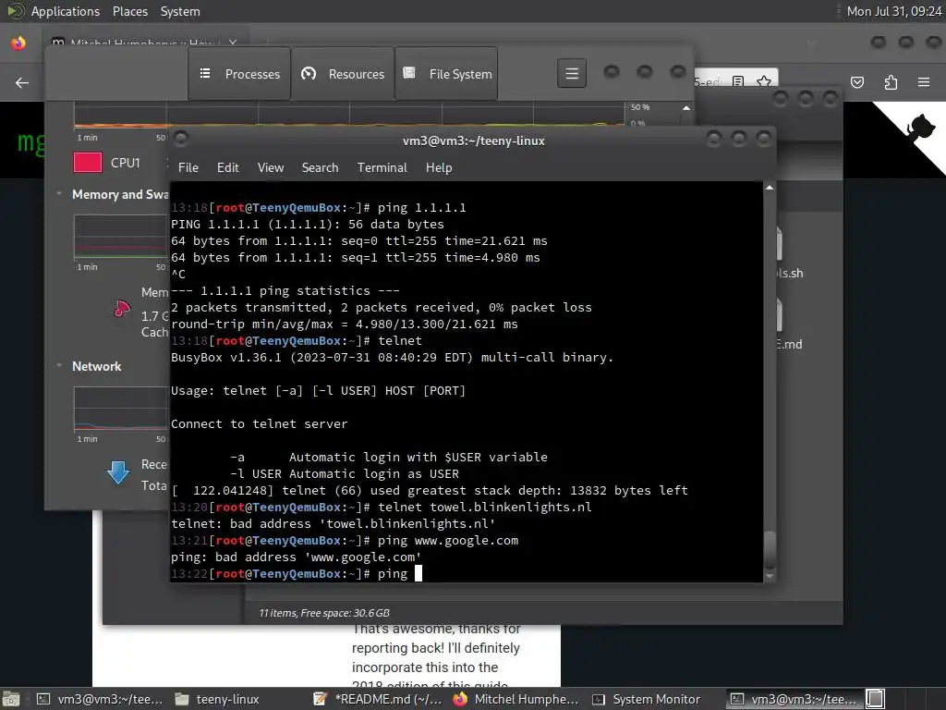The image size is (946, 710).
Task: Click terminal title vm3@vm3:~/teeny-linux
Action: tap(474, 141)
